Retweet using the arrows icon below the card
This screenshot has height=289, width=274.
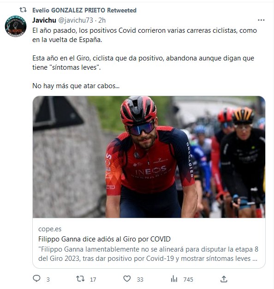click(80, 279)
